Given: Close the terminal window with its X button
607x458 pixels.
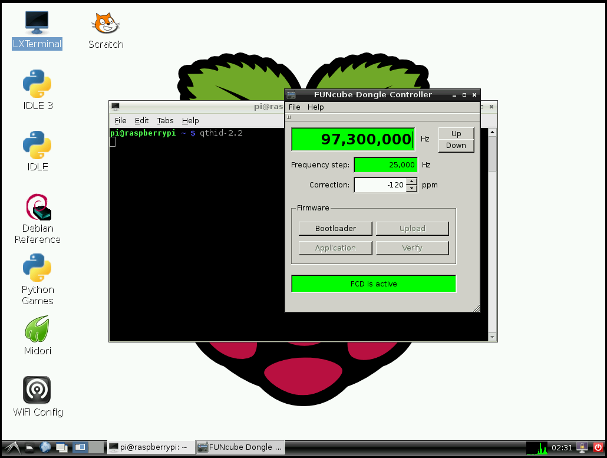Looking at the screenshot, I should [x=491, y=107].
